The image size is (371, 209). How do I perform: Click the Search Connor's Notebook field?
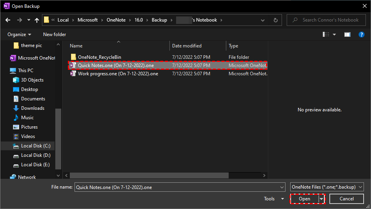pyautogui.click(x=330, y=20)
